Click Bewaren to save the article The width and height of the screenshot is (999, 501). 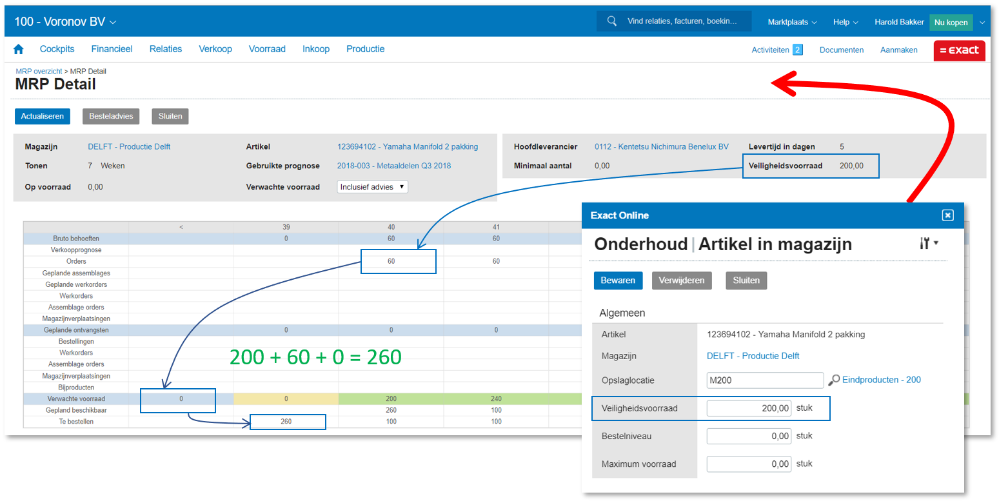[618, 280]
